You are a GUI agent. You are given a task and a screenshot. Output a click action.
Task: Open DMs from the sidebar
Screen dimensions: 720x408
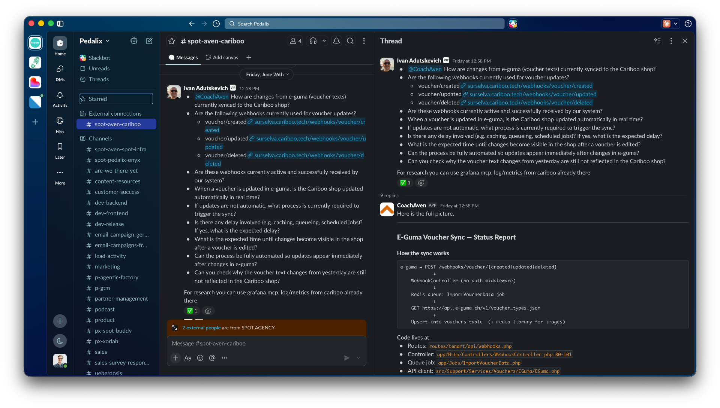tap(60, 73)
